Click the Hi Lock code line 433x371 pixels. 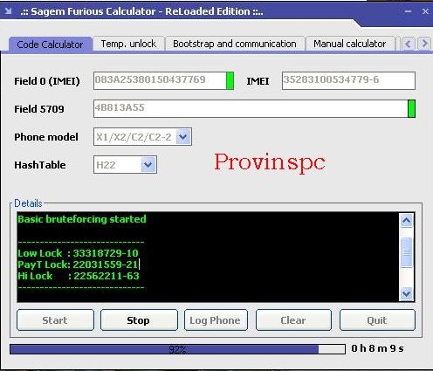click(79, 276)
